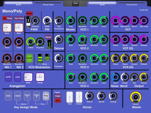Viewport: 151px width, 113px height.
Task: Click the VCO 1 Semitone knob
Action: pos(94,21)
